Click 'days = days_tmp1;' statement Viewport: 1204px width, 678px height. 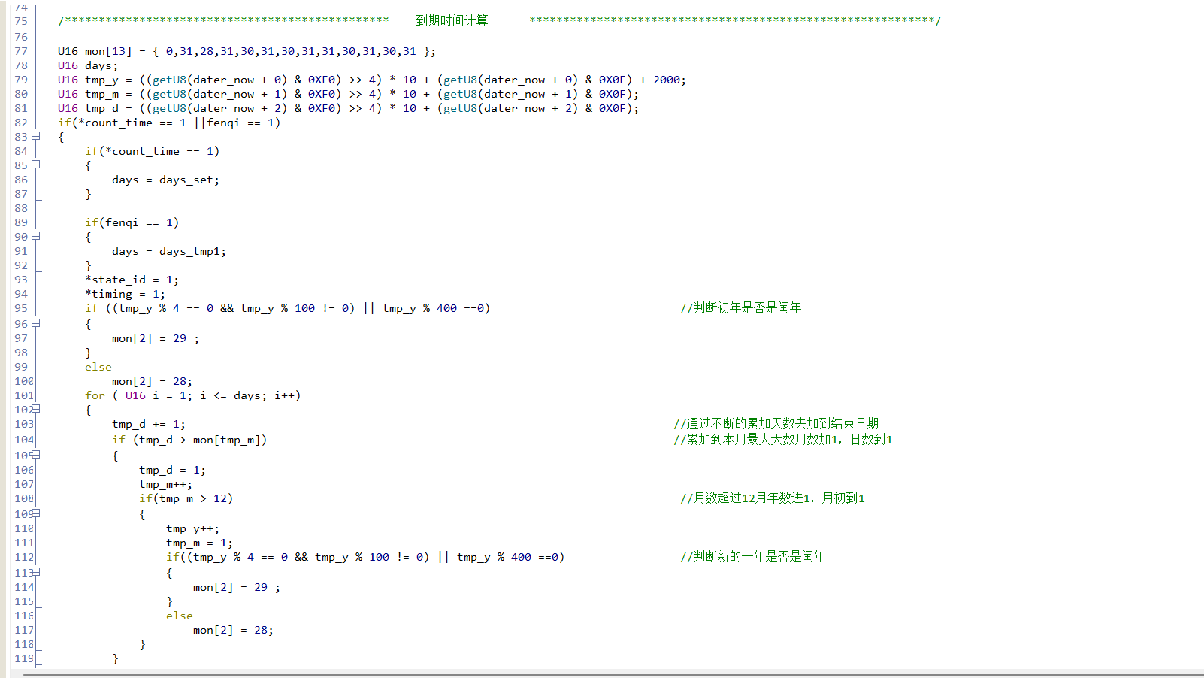[x=169, y=251]
